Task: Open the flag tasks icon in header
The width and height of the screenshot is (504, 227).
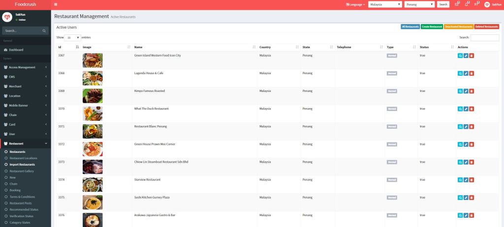Action: pos(476,4)
